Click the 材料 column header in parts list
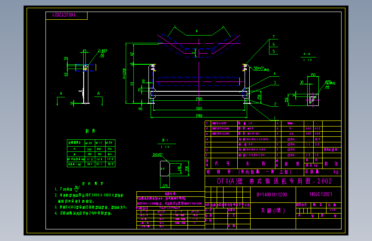 pos(292,164)
